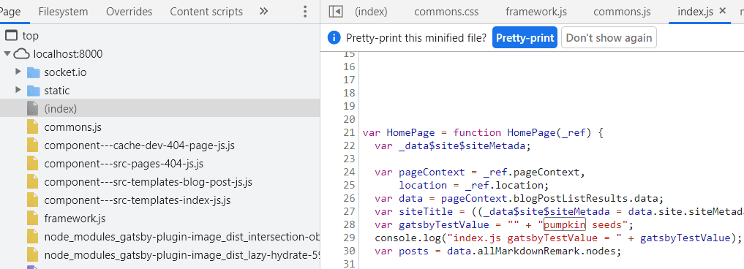Open the more options three-dot menu
The height and width of the screenshot is (269, 744).
(305, 12)
